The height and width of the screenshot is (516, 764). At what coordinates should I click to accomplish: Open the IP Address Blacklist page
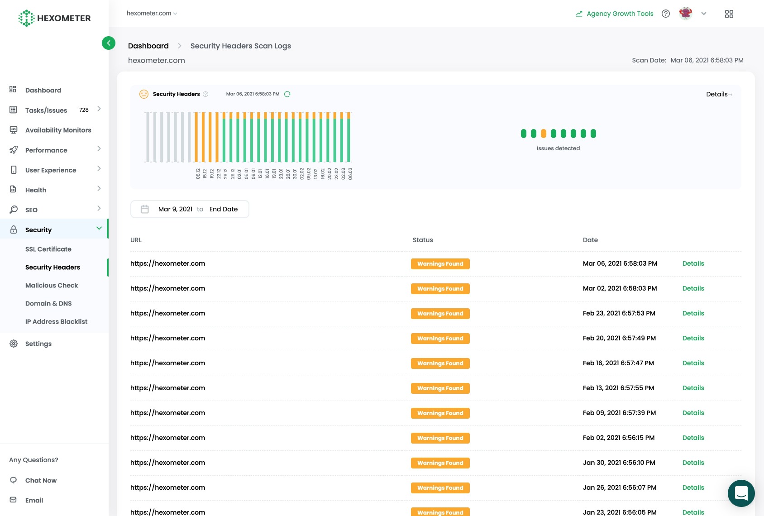click(x=57, y=321)
